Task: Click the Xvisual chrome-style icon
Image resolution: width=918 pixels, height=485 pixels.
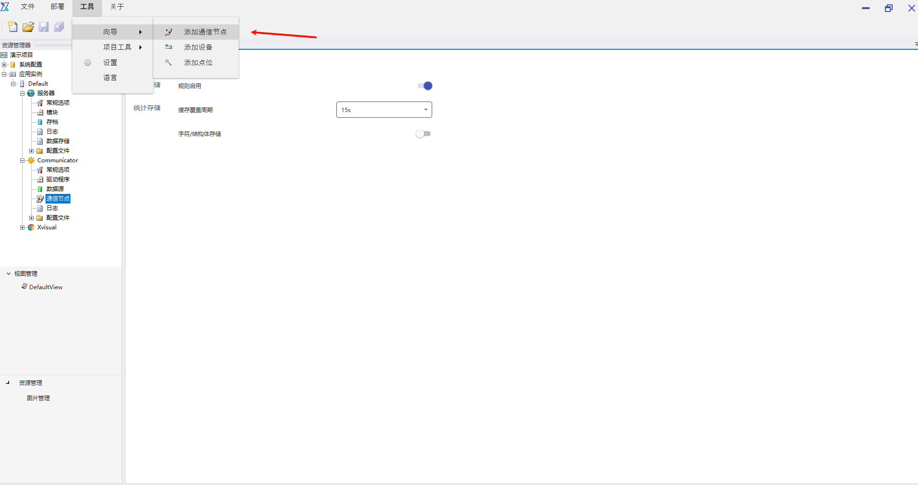Action: point(31,227)
